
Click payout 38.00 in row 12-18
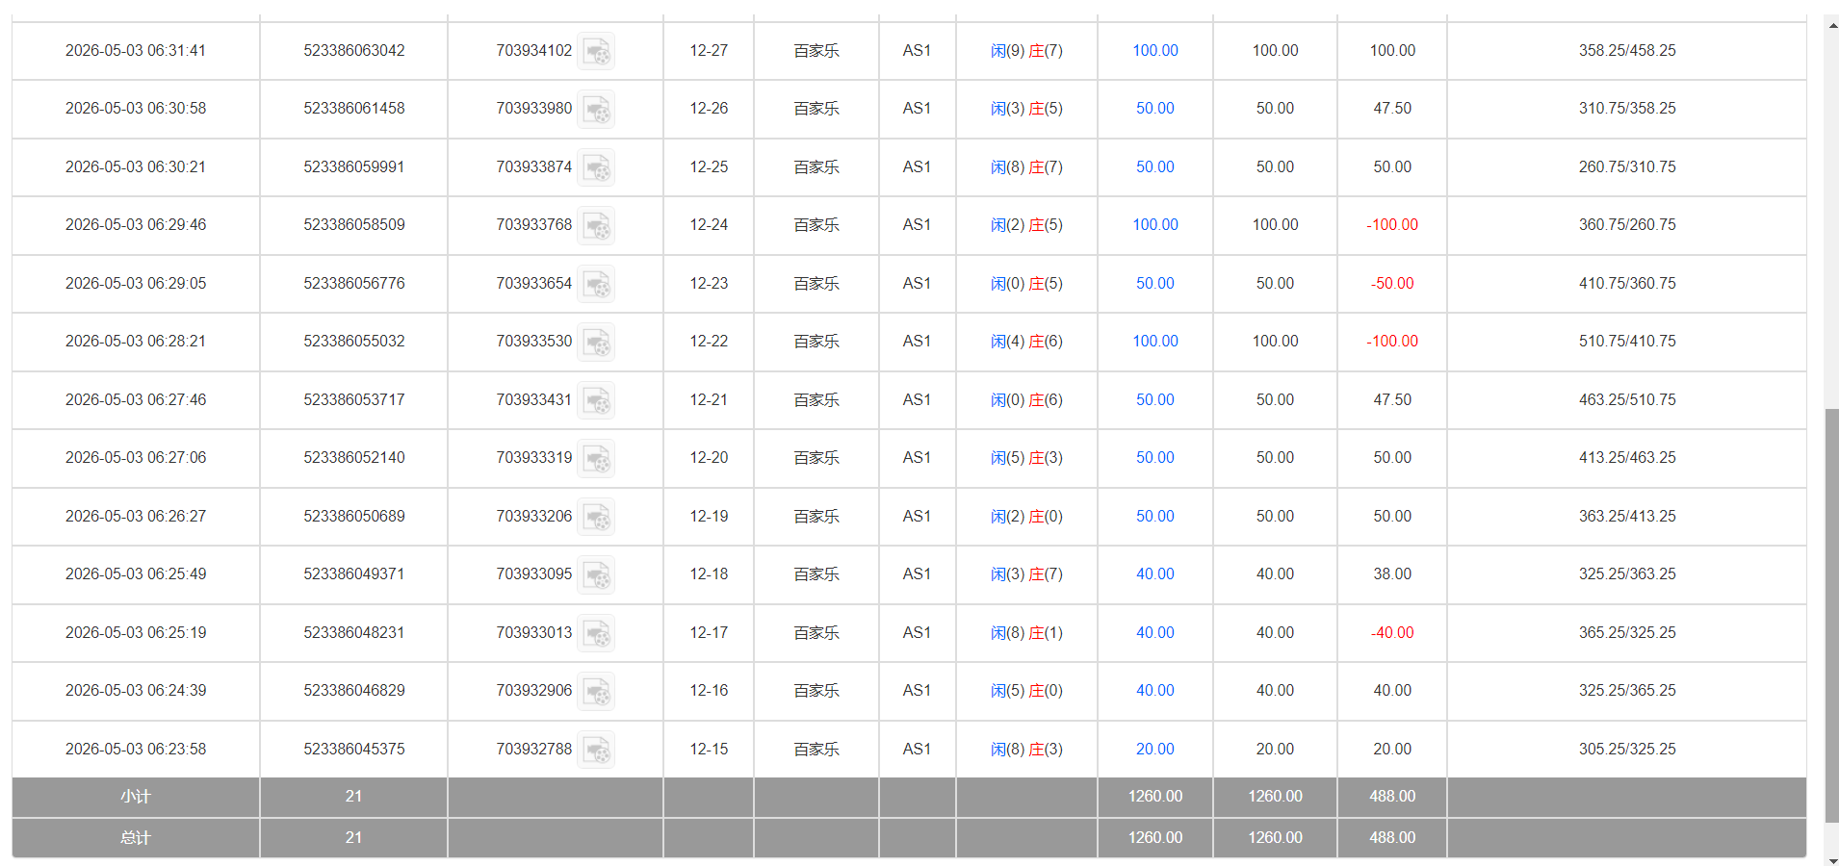(x=1392, y=573)
